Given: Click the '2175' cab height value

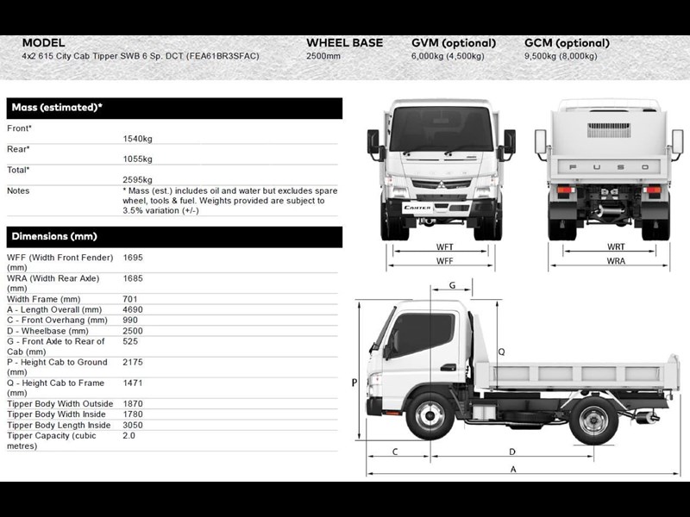Looking at the screenshot, I should point(133,362).
